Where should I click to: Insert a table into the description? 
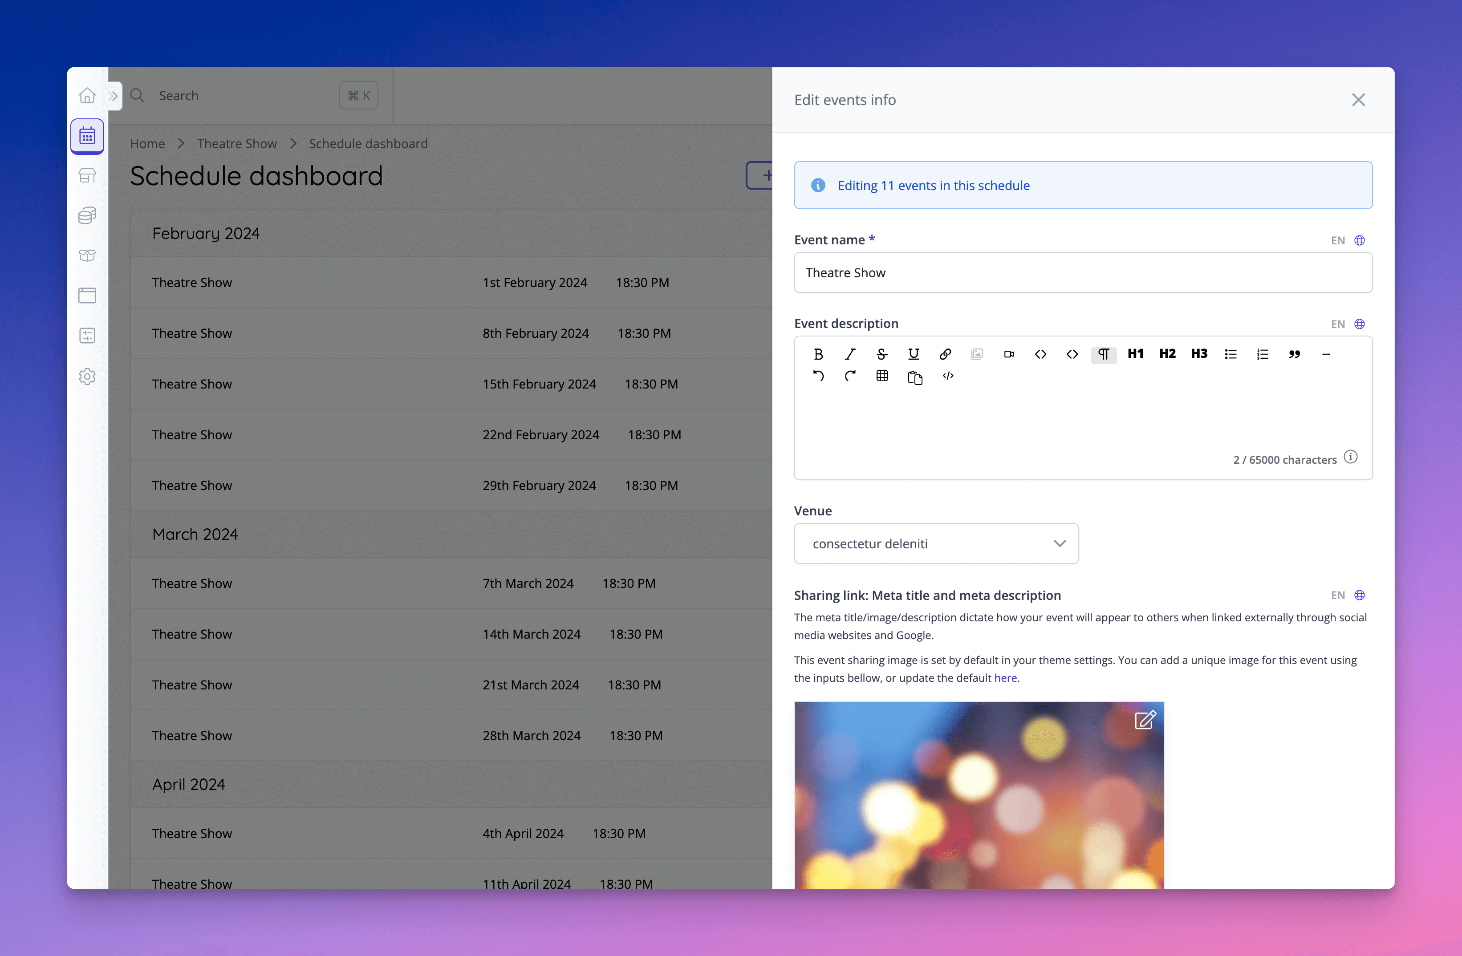pyautogui.click(x=882, y=376)
